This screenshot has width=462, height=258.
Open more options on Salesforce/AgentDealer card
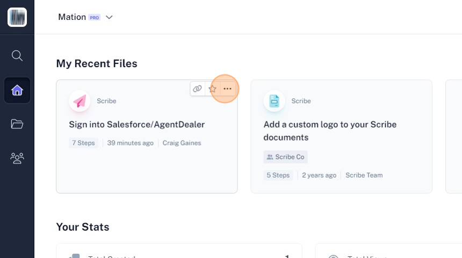pos(227,89)
